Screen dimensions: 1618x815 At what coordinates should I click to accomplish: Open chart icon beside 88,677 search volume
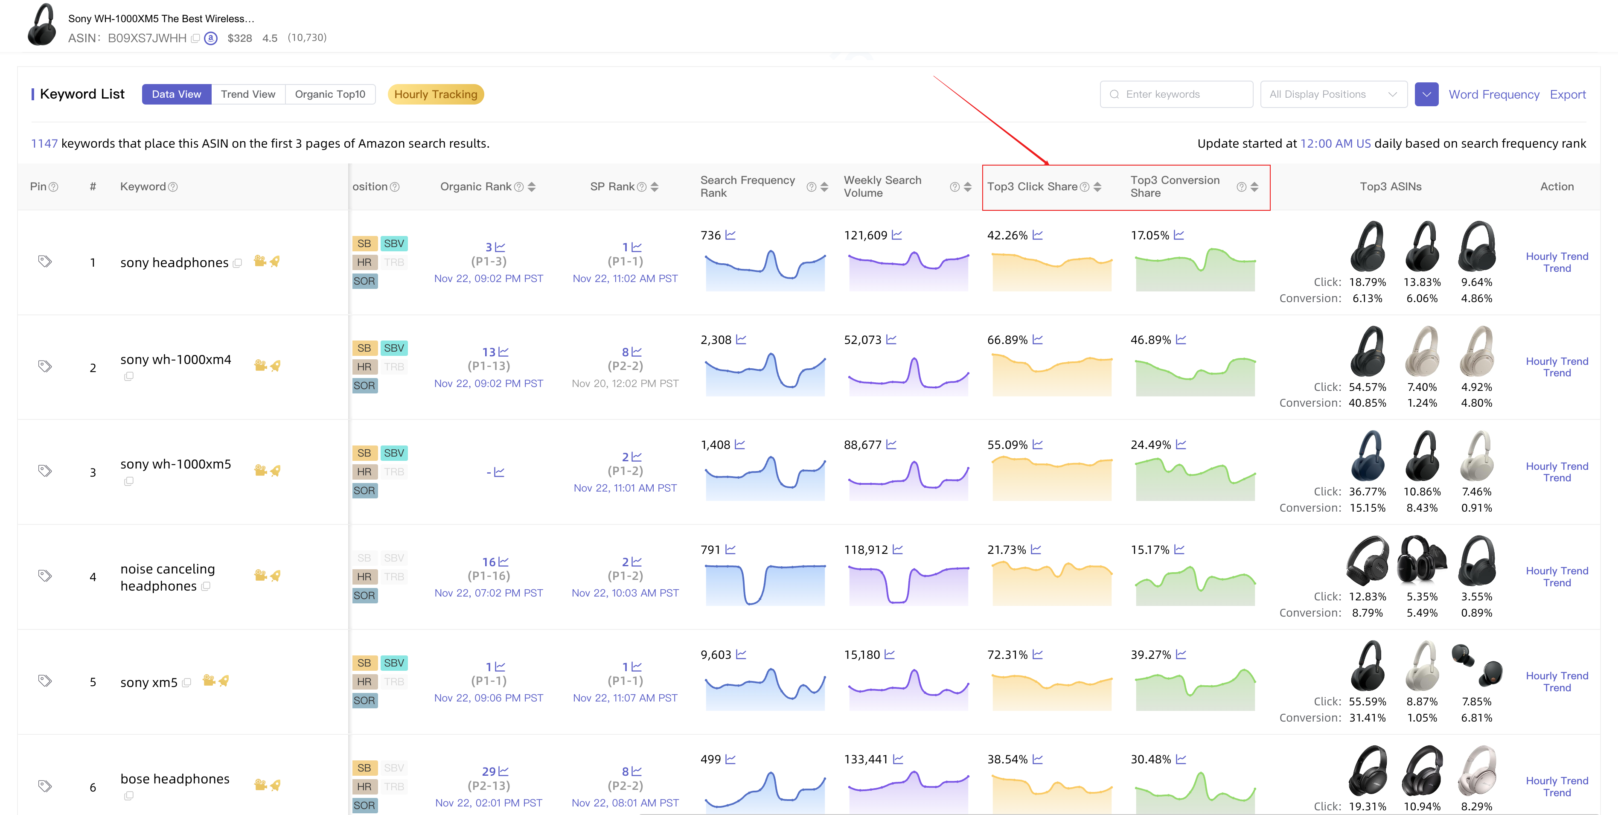(x=891, y=445)
